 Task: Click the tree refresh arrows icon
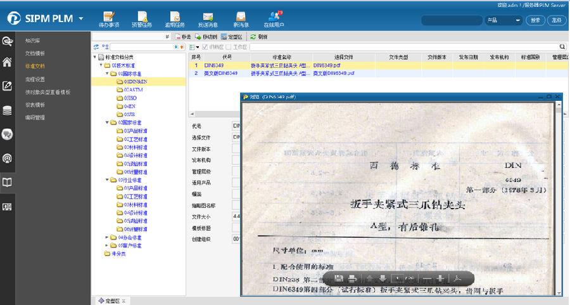pyautogui.click(x=96, y=47)
